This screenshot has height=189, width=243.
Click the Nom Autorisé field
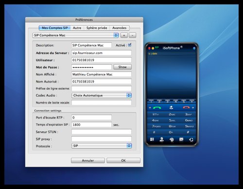[x=102, y=82]
